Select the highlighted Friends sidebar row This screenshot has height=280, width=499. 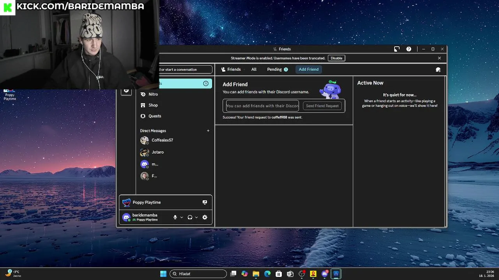pos(186,83)
